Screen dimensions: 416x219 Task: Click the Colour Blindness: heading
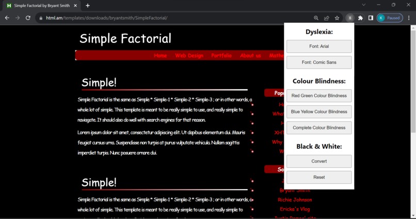(x=319, y=81)
